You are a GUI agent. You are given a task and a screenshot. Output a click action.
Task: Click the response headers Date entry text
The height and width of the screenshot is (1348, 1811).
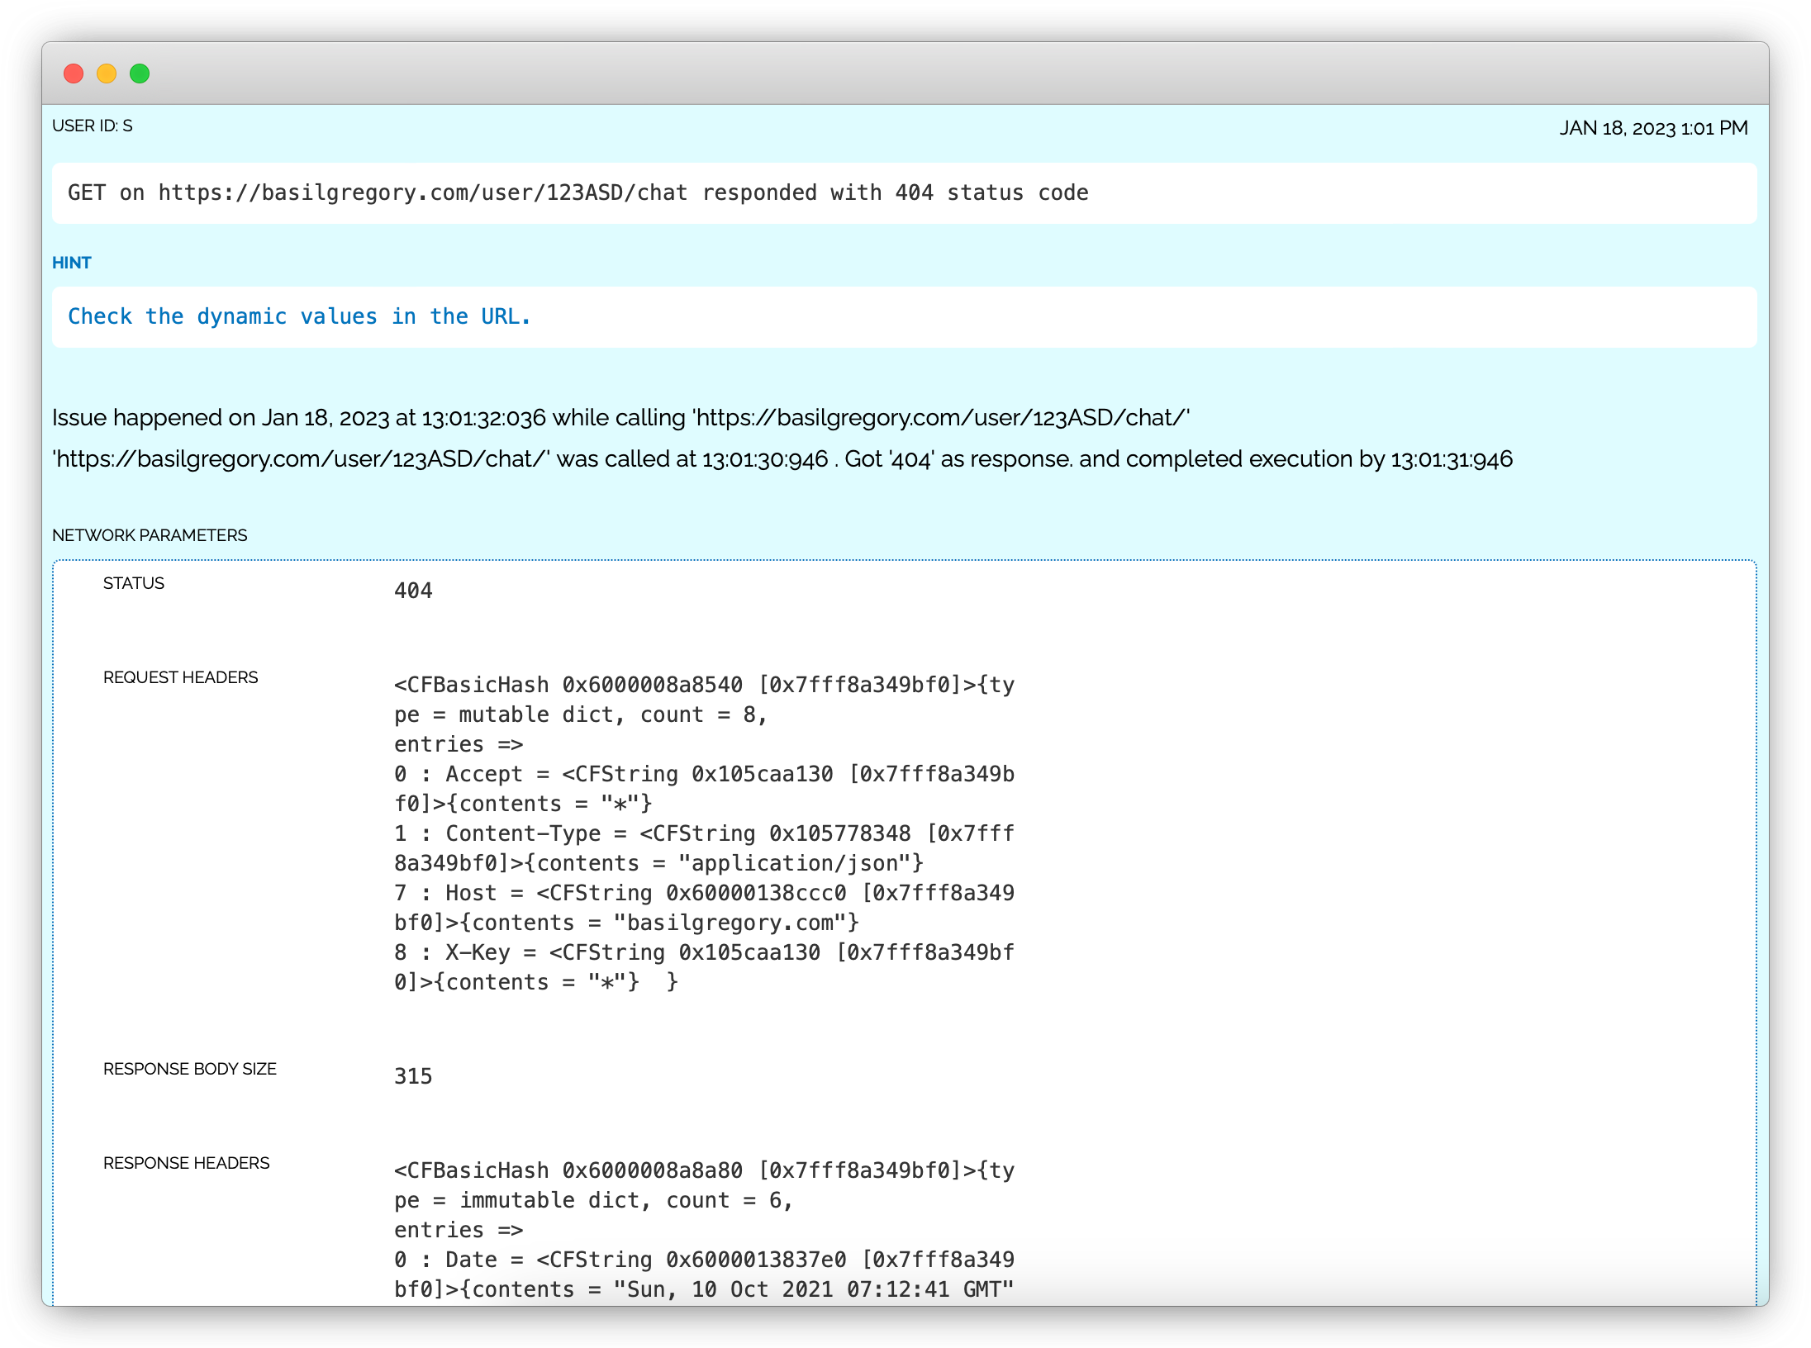click(703, 1274)
